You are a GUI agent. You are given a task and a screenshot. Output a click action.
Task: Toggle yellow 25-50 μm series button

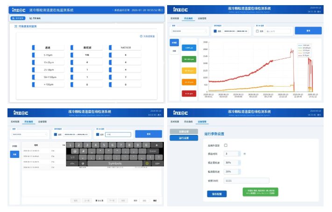click(189, 71)
